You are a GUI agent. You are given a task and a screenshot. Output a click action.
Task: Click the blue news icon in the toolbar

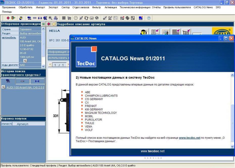pyautogui.click(x=141, y=18)
